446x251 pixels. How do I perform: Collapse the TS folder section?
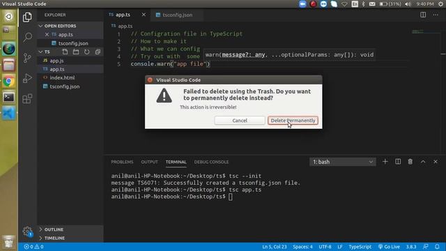coord(47,52)
